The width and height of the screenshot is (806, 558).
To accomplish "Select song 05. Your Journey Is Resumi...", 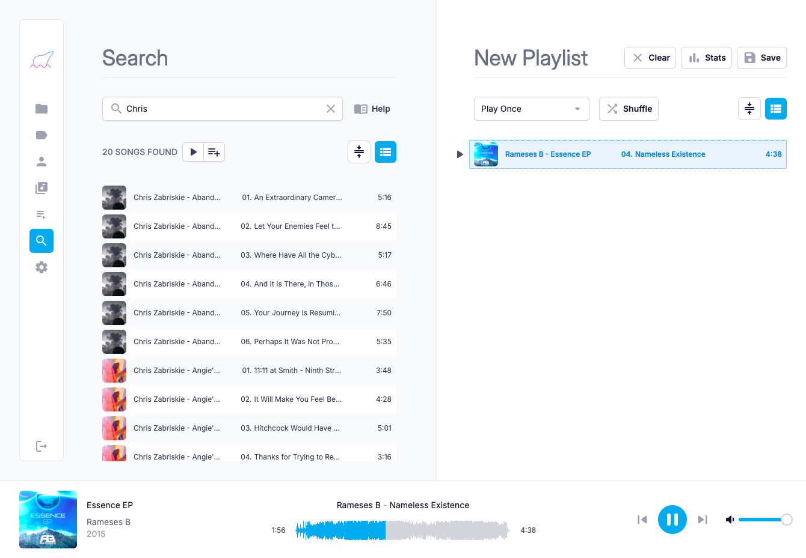I will (x=249, y=313).
